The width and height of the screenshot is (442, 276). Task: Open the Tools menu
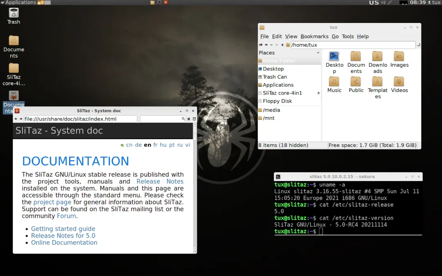[347, 36]
